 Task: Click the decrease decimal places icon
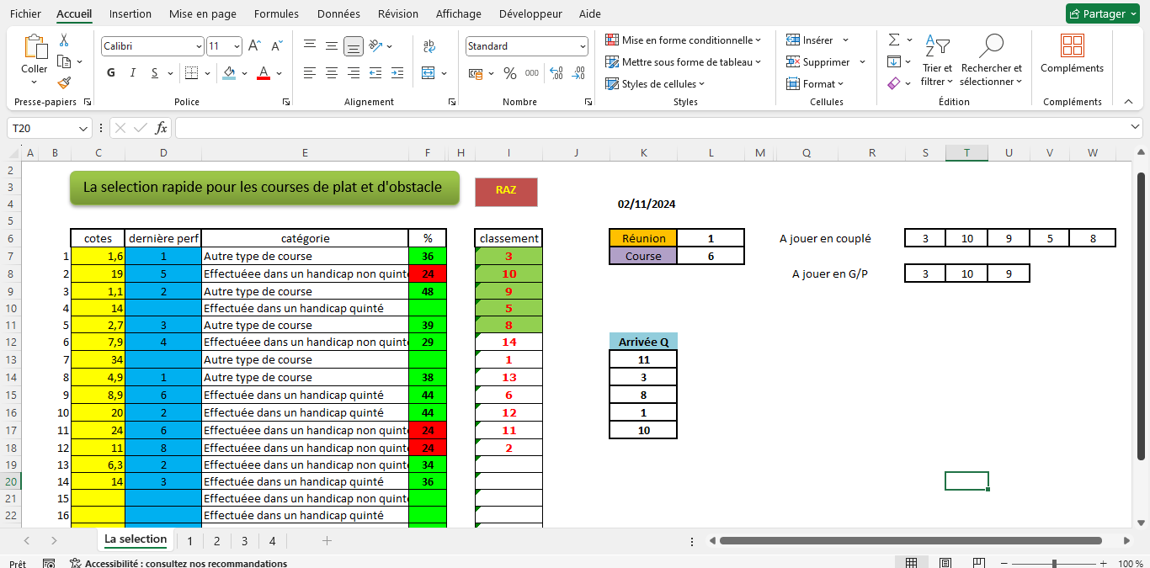[578, 73]
